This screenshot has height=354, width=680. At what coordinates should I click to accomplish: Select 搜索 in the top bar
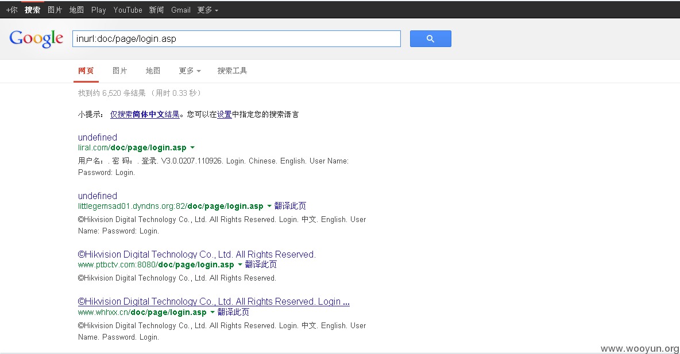click(33, 10)
